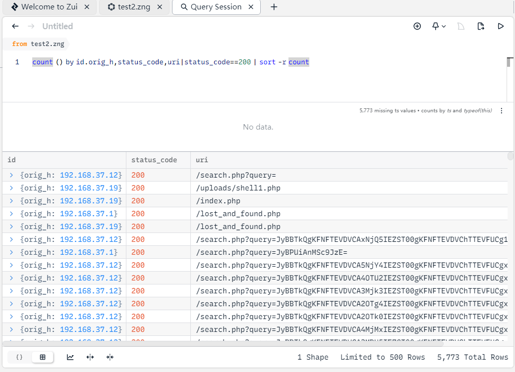Run the query with the play icon
Image resolution: width=515 pixels, height=372 pixels.
click(501, 26)
